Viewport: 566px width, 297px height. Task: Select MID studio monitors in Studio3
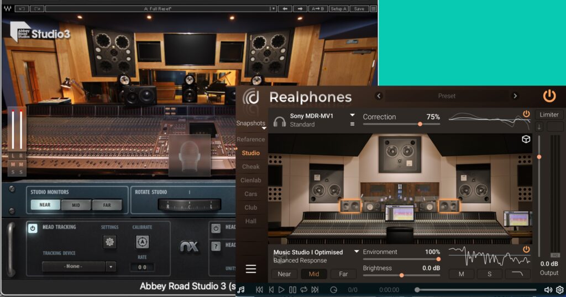click(x=76, y=205)
